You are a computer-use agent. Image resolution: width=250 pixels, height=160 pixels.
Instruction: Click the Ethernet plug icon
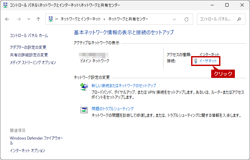pyautogui.click(x=196, y=61)
